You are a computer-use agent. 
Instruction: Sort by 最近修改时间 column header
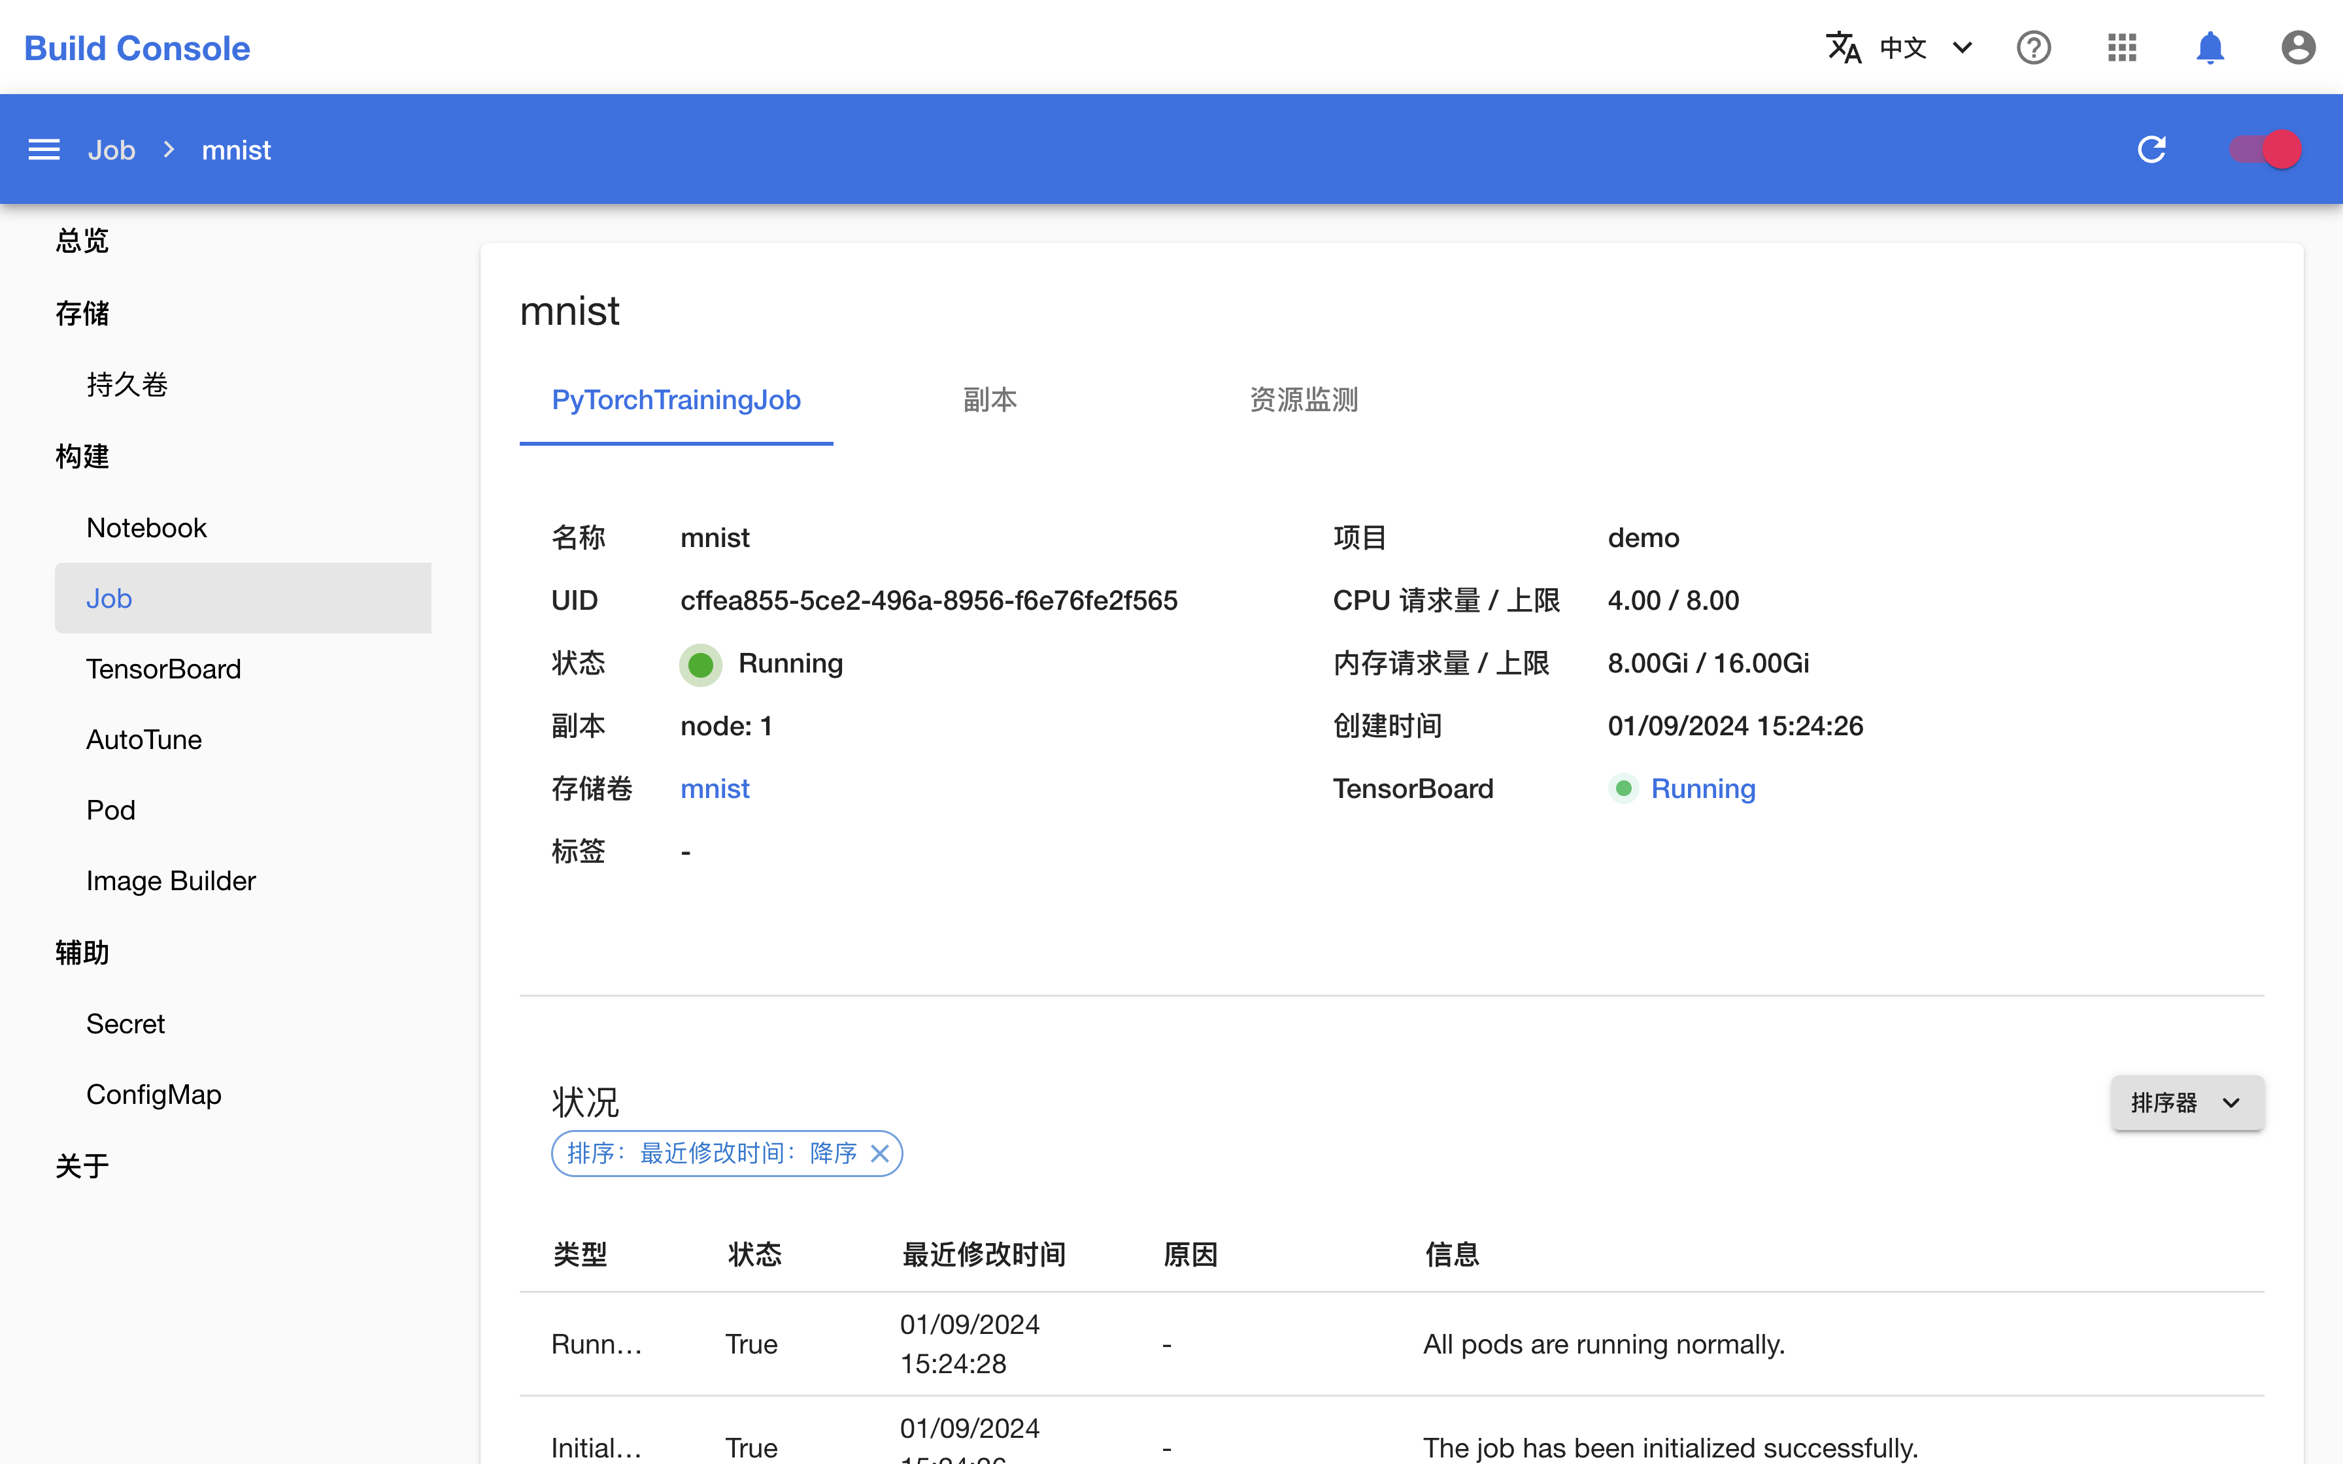[983, 1255]
